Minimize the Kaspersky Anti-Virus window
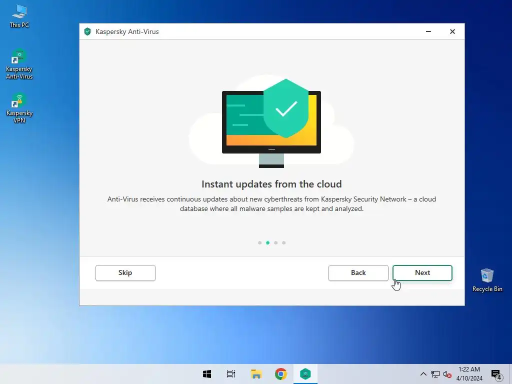 [428, 31]
